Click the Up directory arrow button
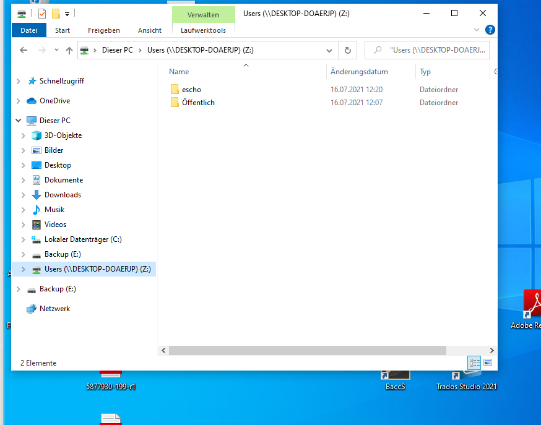 pos(69,50)
